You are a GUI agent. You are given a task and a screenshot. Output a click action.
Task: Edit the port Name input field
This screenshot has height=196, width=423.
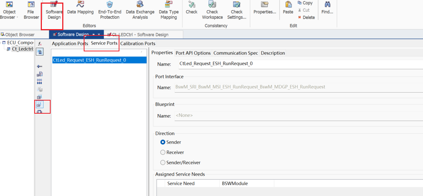pyautogui.click(x=300, y=64)
